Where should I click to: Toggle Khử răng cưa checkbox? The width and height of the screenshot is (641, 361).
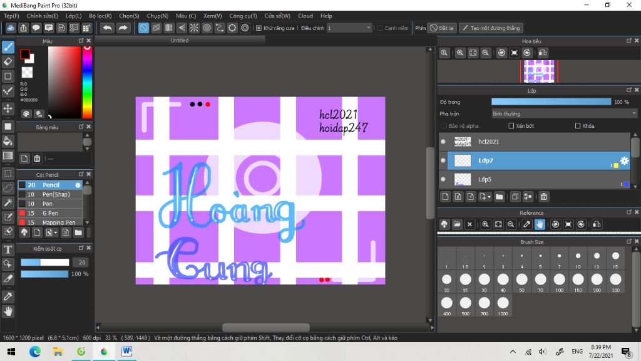pos(259,28)
